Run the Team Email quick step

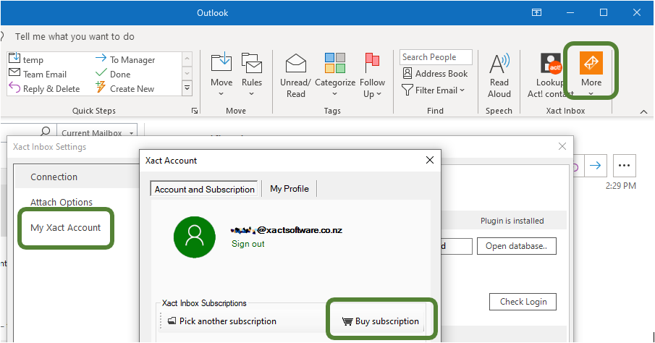point(38,74)
